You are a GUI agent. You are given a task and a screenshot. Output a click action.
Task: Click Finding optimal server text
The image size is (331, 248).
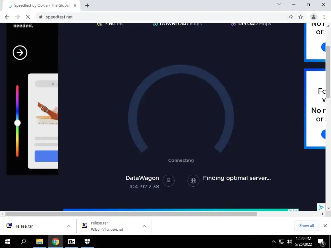[x=237, y=178]
